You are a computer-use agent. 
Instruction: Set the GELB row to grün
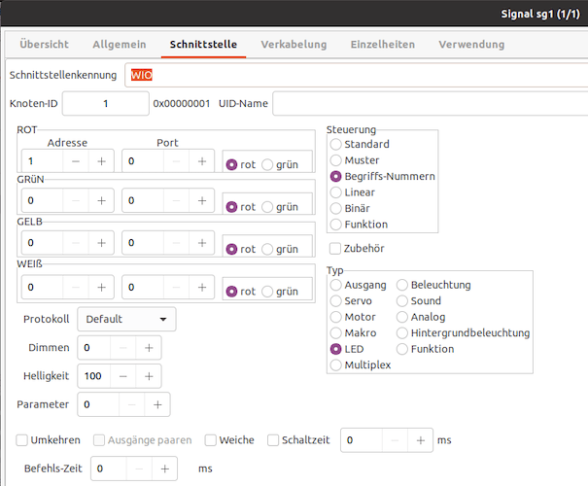tap(267, 249)
